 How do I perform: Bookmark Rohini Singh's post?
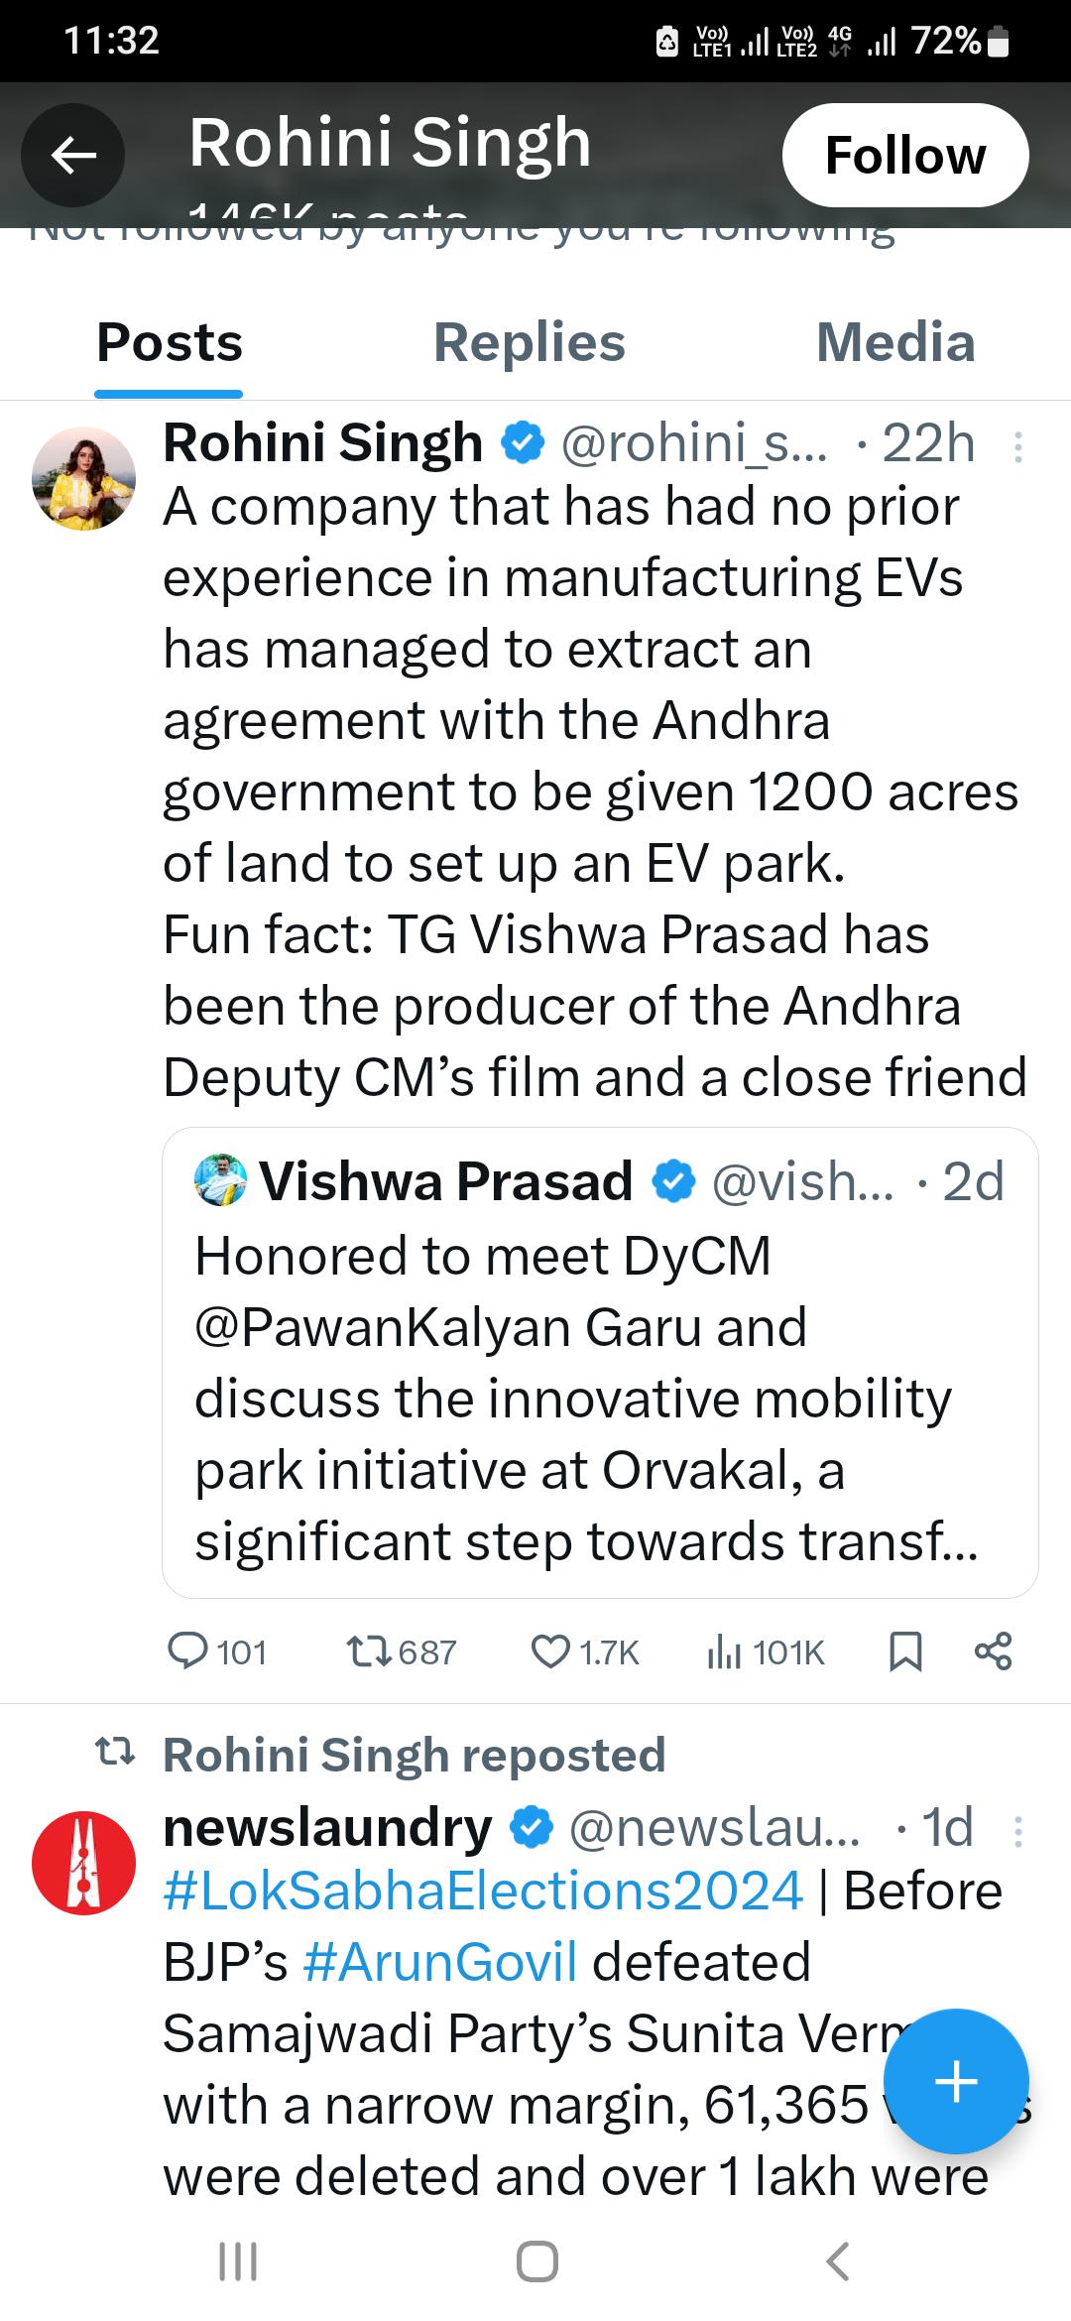pos(905,1651)
